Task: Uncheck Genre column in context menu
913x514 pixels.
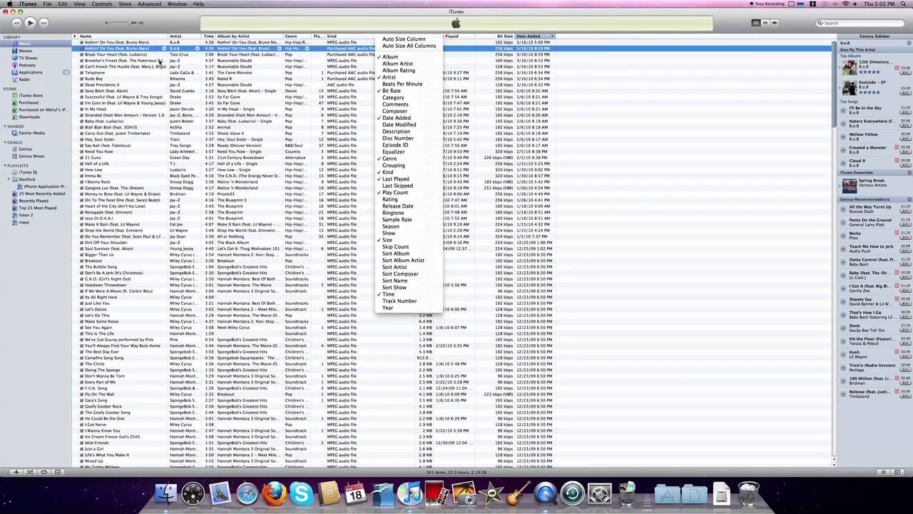Action: (x=389, y=158)
